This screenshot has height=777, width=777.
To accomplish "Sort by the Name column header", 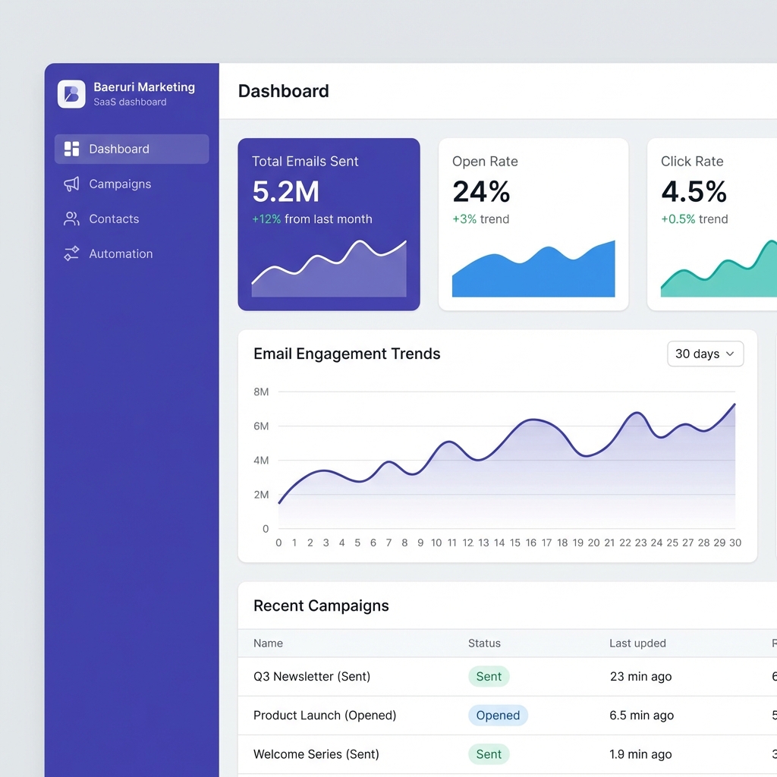I will click(x=268, y=643).
